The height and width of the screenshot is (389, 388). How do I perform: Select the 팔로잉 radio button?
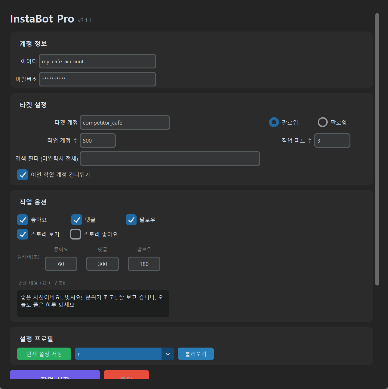pyautogui.click(x=323, y=122)
